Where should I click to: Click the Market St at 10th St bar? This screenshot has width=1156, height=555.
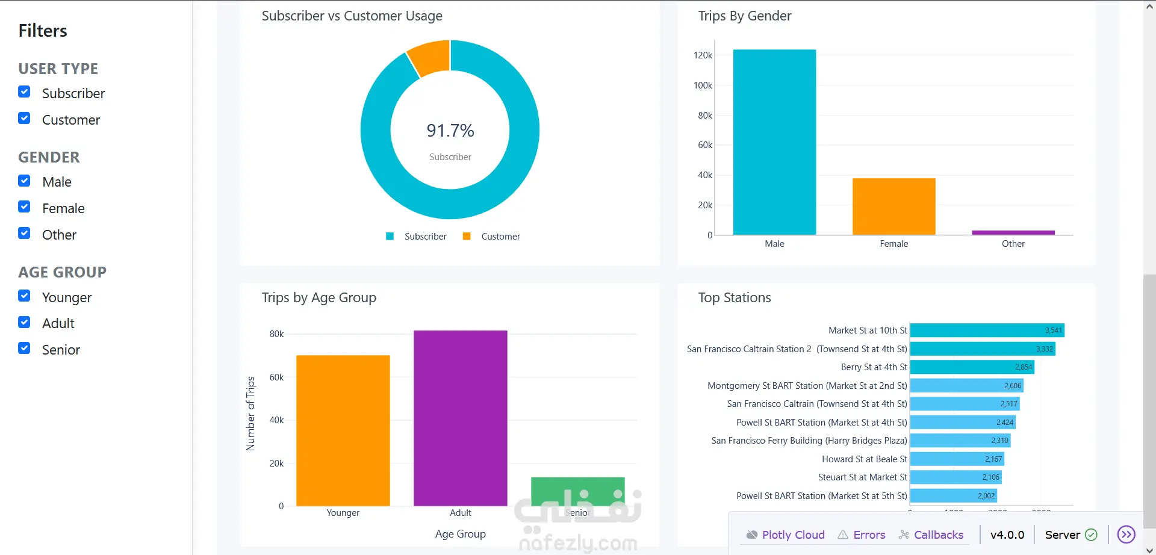pyautogui.click(x=987, y=330)
